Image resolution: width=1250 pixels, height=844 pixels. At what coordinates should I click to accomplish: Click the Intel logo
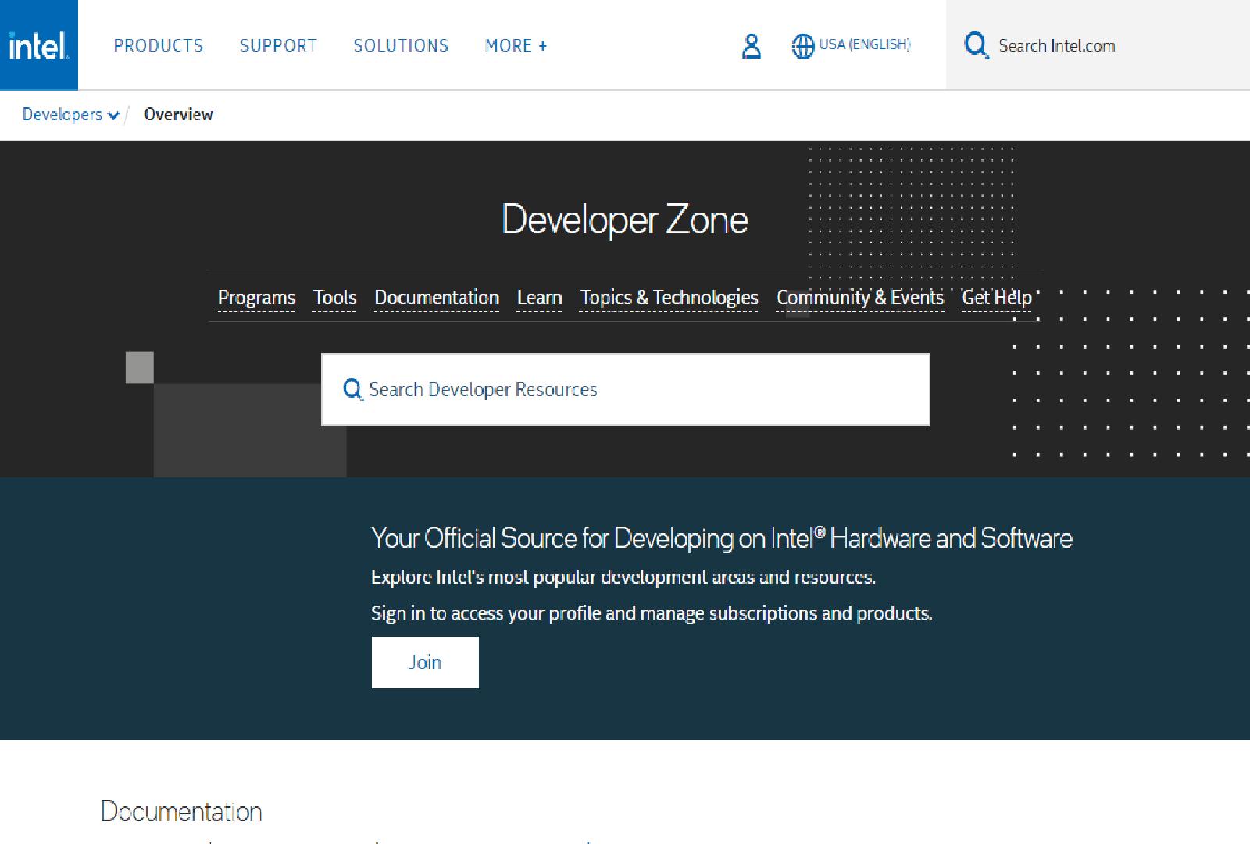[x=38, y=45]
